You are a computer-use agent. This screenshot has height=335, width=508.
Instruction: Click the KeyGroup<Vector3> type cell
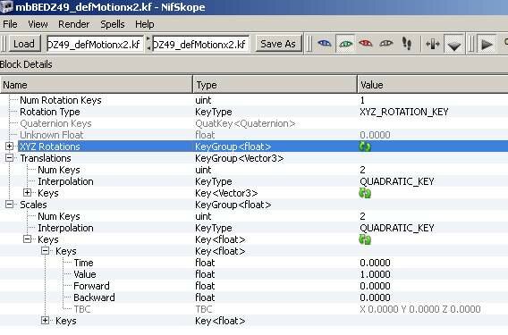(240, 158)
